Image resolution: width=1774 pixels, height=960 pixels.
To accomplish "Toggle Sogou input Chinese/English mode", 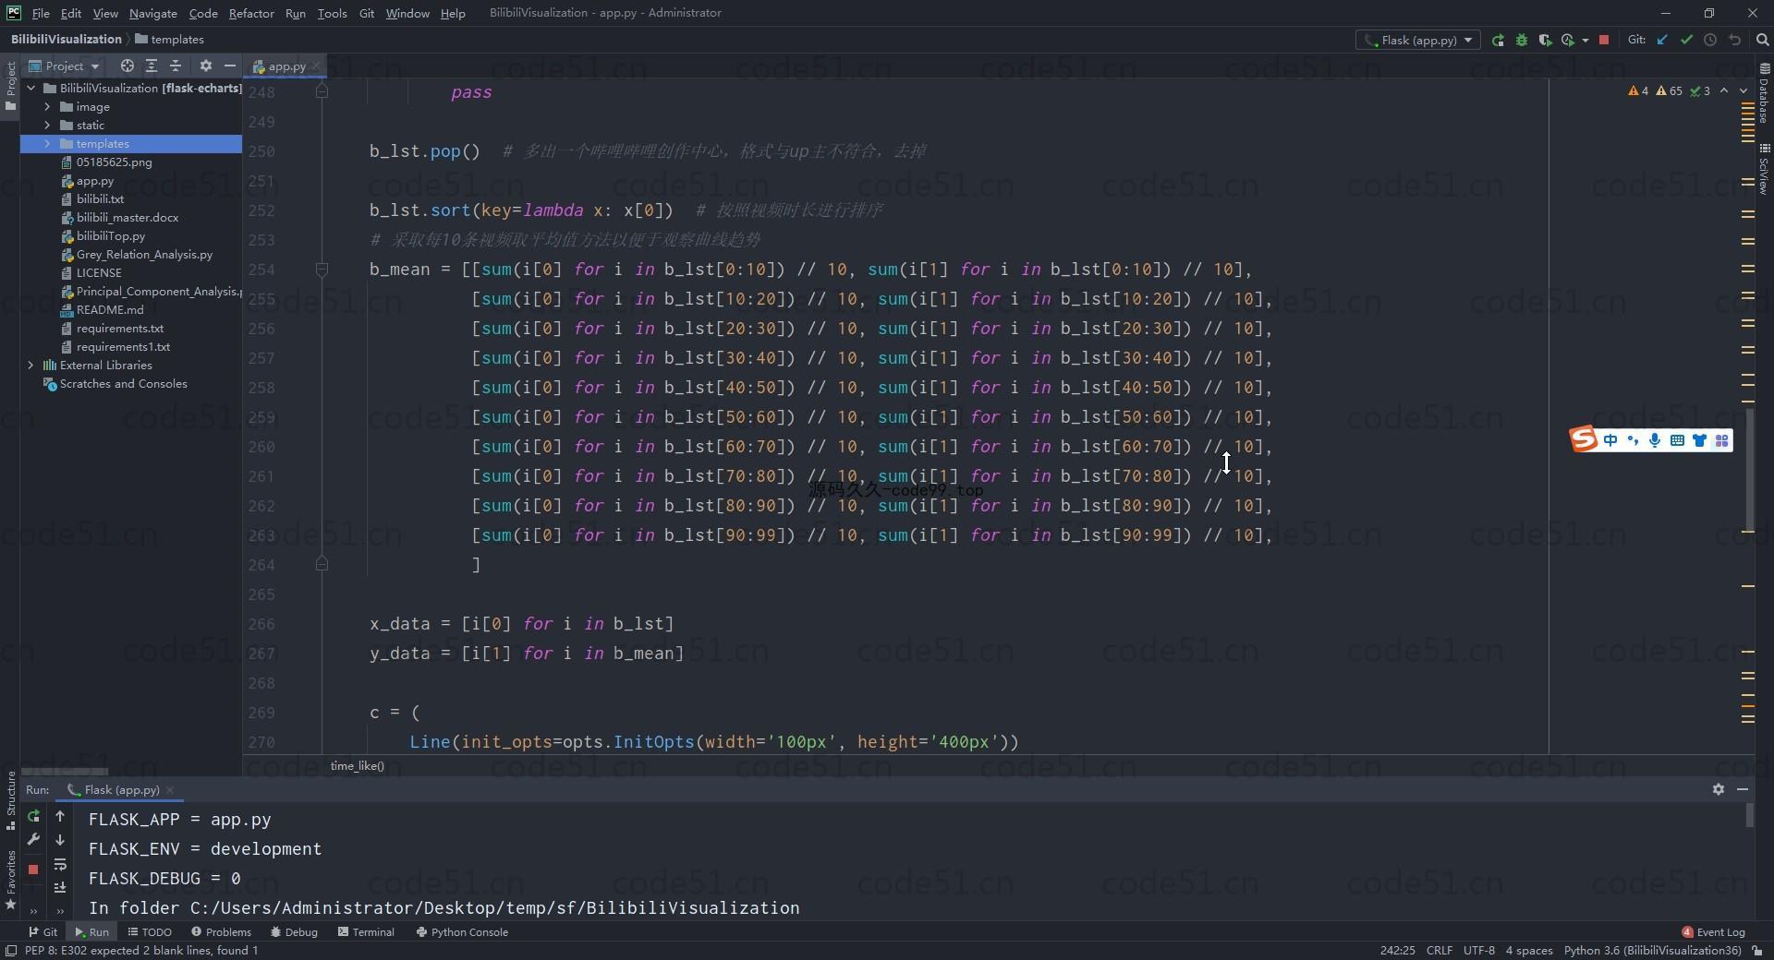I will [x=1610, y=440].
